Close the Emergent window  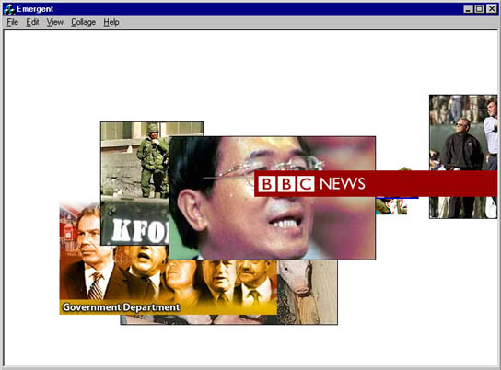(x=492, y=9)
